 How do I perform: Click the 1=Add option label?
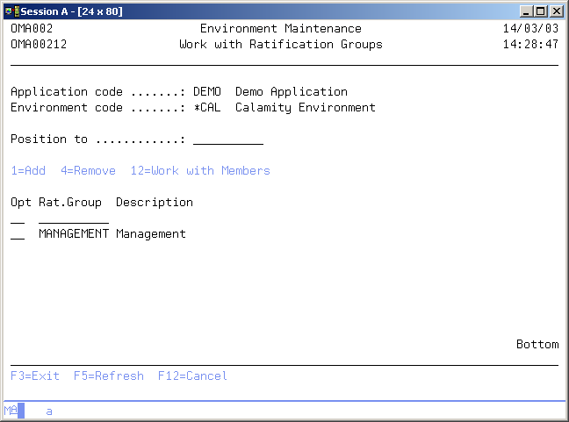click(x=28, y=171)
